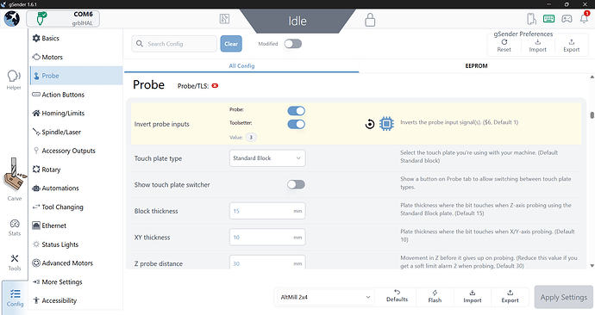
Task: Export gSender Preferences
Action: [572, 46]
